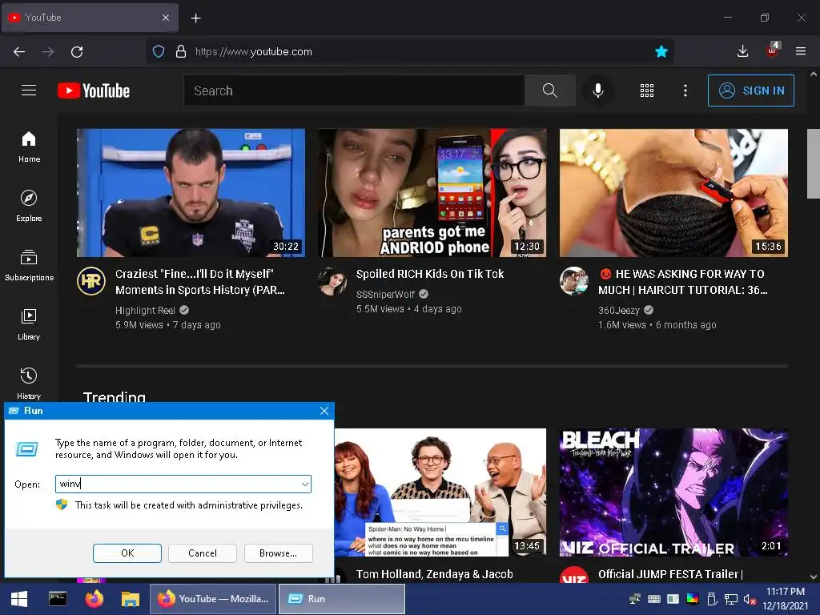The width and height of the screenshot is (820, 615).
Task: Click the YouTube Search input field
Action: pyautogui.click(x=354, y=90)
